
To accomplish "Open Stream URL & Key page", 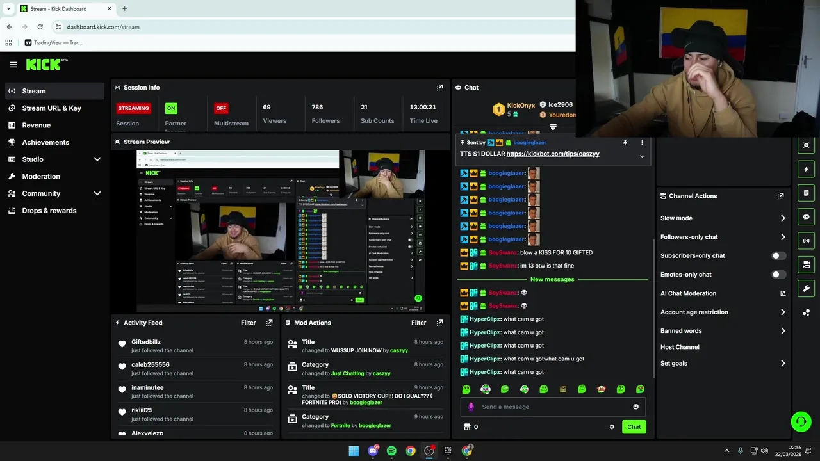I will coord(54,108).
